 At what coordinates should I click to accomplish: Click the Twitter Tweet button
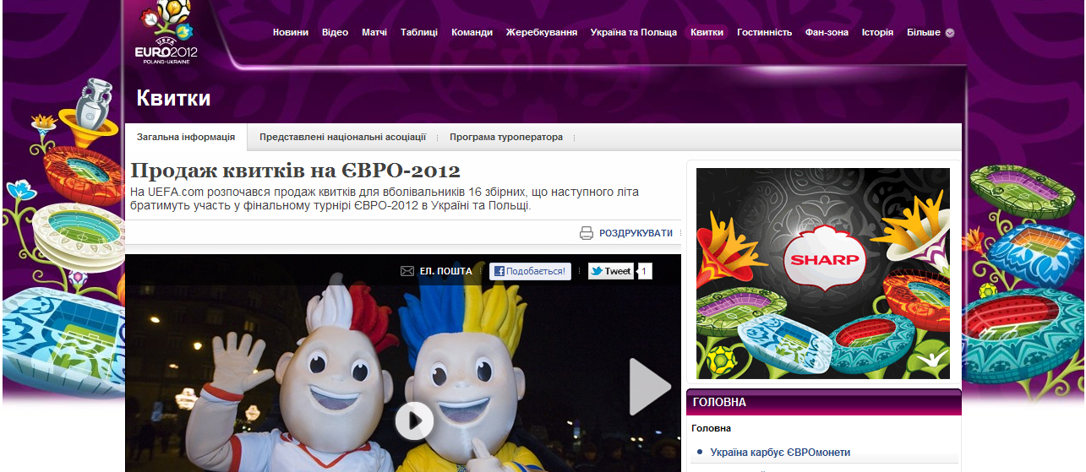(x=610, y=271)
